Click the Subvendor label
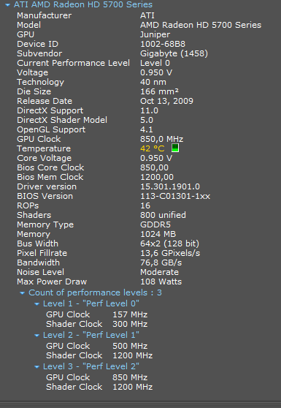281x408 pixels. (x=39, y=53)
